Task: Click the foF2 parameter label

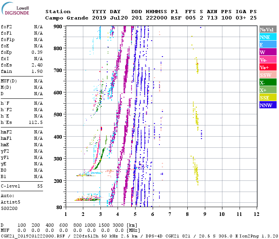Action: click(6, 27)
